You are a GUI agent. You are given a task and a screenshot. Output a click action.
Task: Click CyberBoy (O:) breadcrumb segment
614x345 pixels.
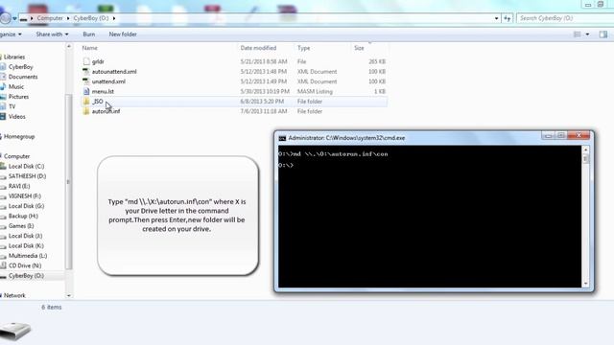pyautogui.click(x=91, y=18)
